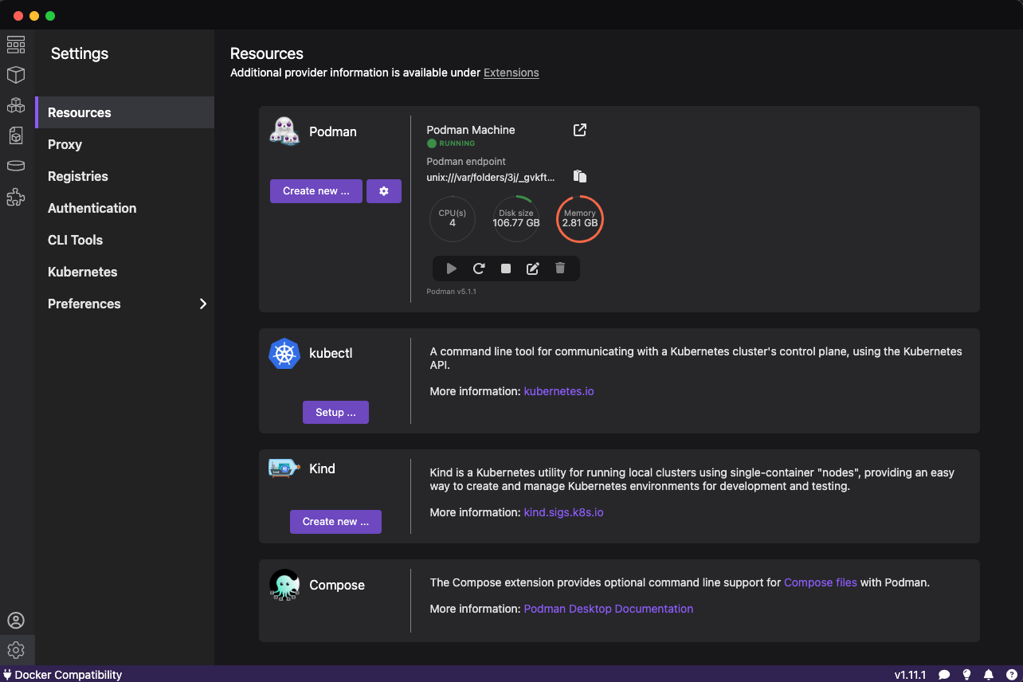Start the Podman Machine

tap(452, 268)
